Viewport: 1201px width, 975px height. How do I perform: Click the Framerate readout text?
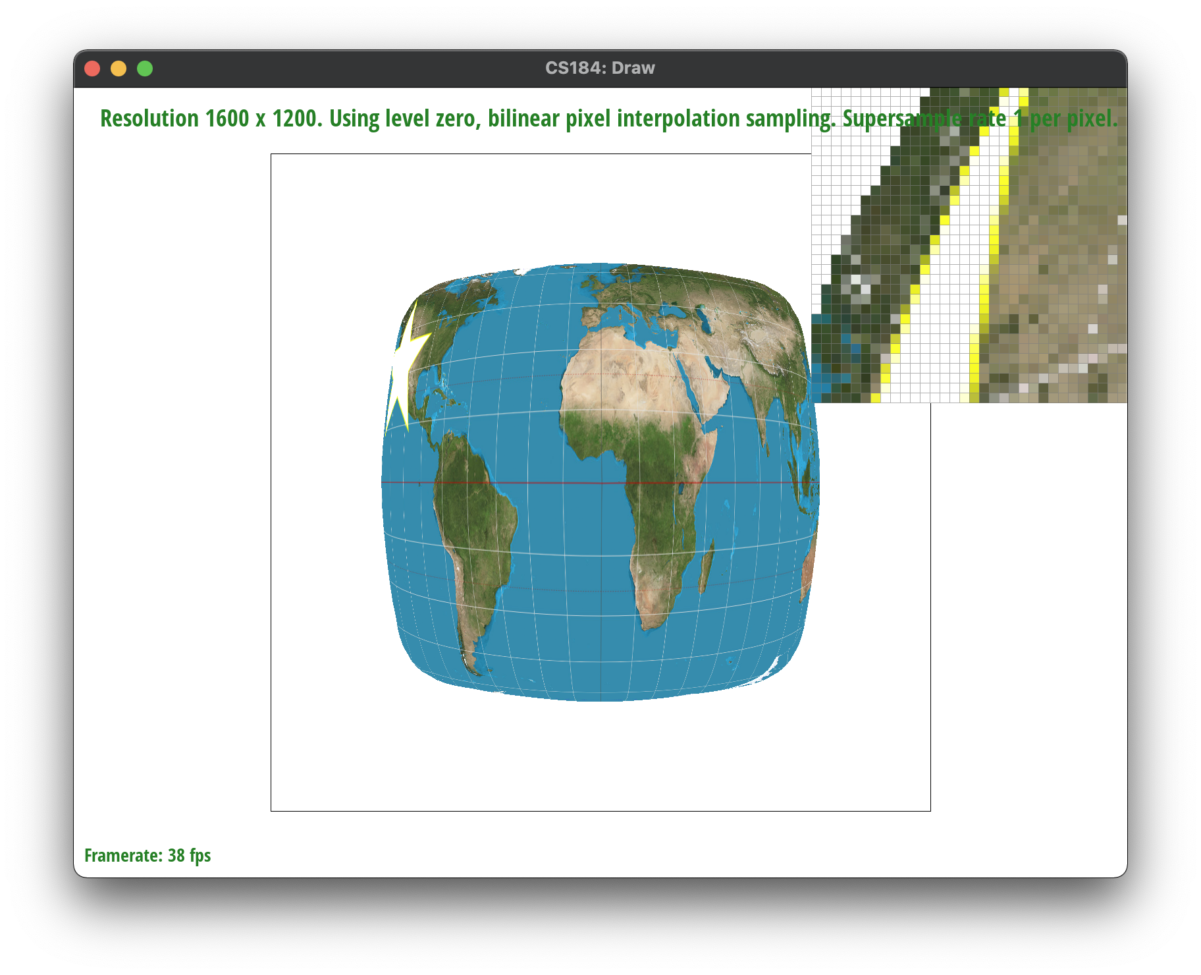(147, 855)
